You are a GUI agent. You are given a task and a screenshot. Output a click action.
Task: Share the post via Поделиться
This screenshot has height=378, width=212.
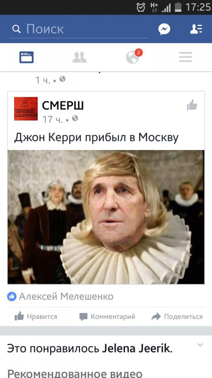tap(177, 317)
